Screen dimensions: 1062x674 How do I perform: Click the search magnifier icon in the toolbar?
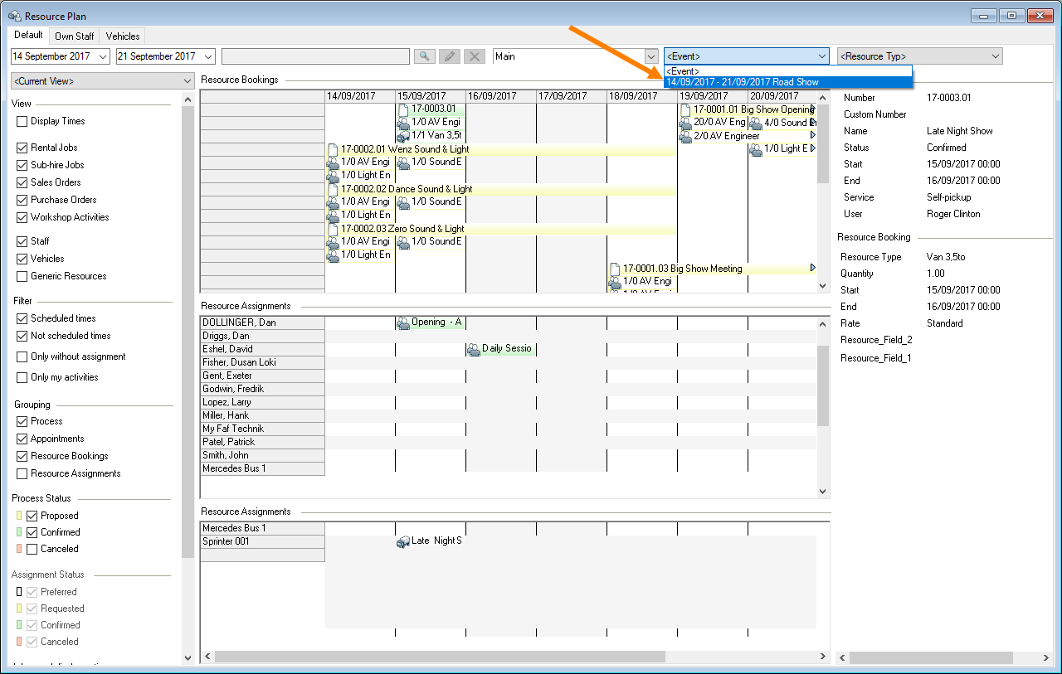tap(424, 56)
